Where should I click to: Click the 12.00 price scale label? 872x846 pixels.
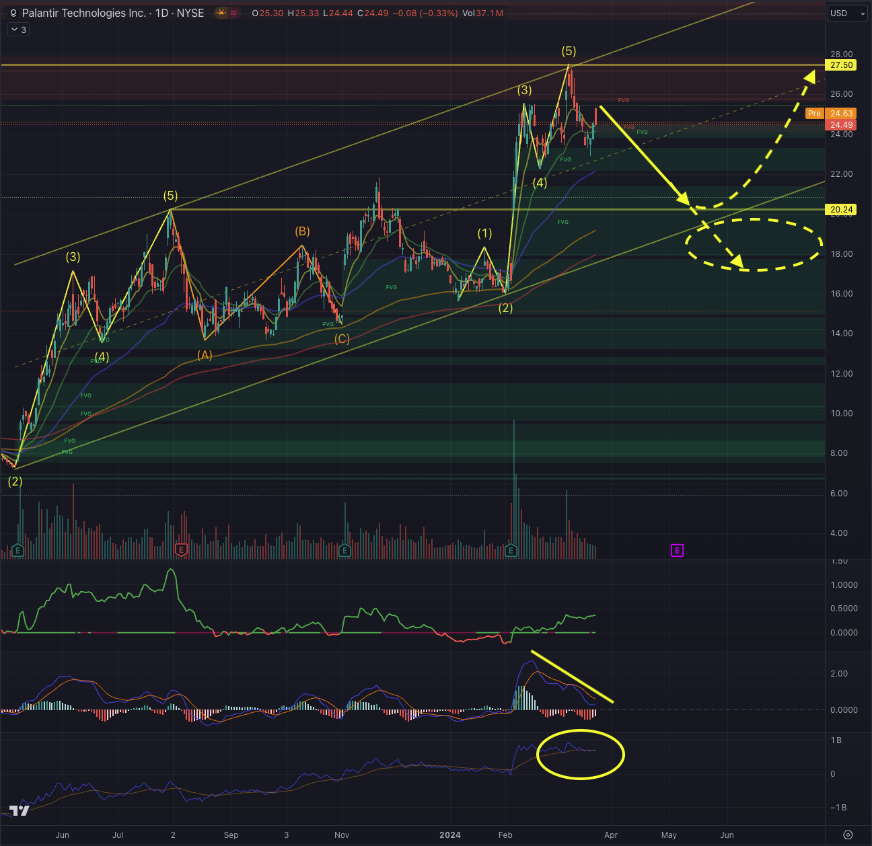pos(841,374)
